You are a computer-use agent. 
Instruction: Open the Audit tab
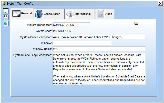105,14
